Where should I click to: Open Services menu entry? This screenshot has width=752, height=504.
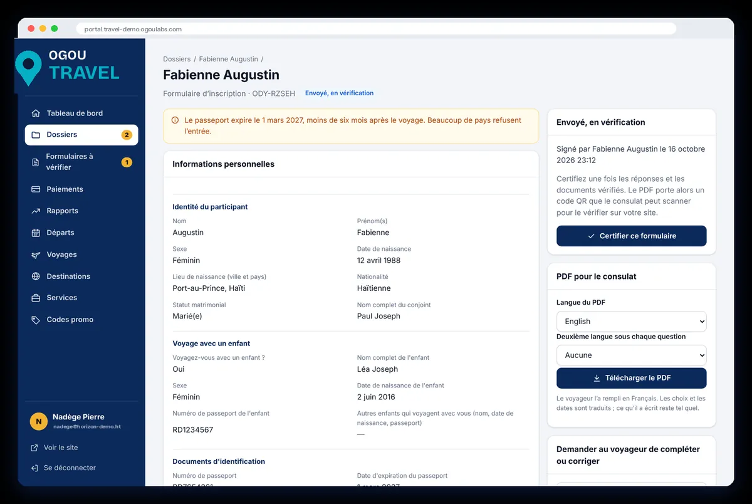(81, 298)
